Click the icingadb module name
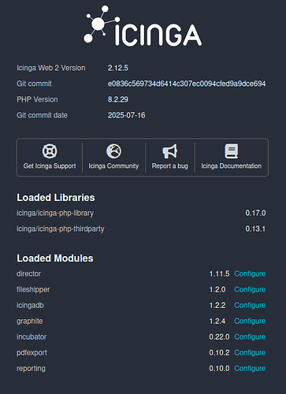The image size is (286, 394). tap(30, 305)
